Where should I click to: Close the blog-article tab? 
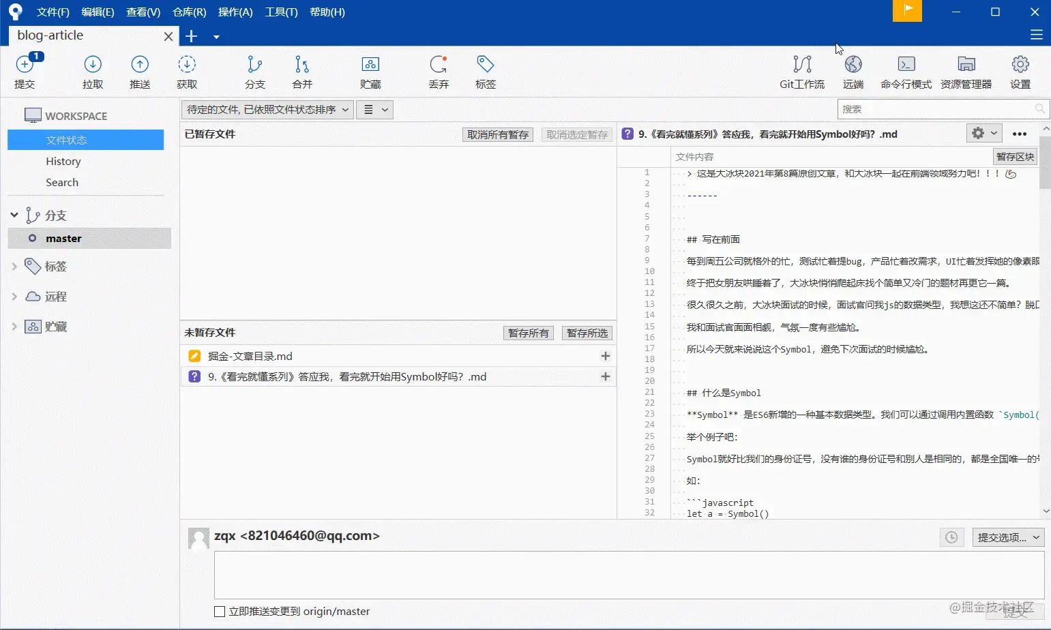click(x=168, y=36)
